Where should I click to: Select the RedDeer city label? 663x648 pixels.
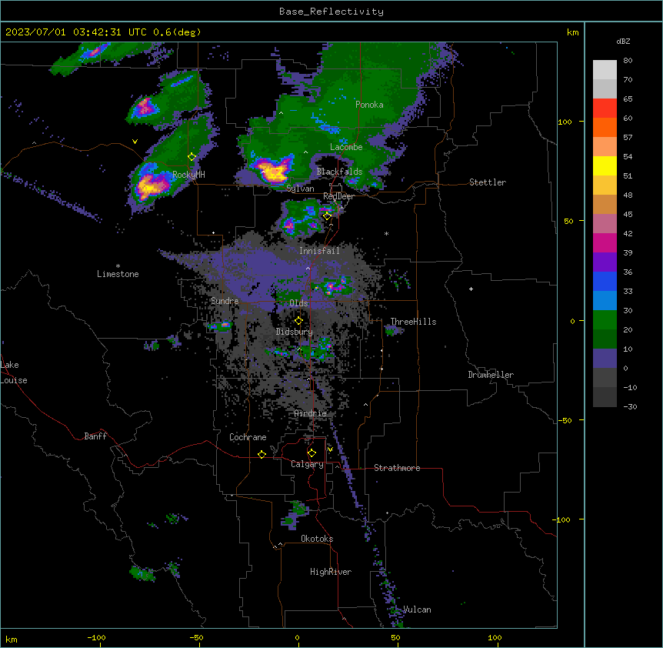point(338,196)
